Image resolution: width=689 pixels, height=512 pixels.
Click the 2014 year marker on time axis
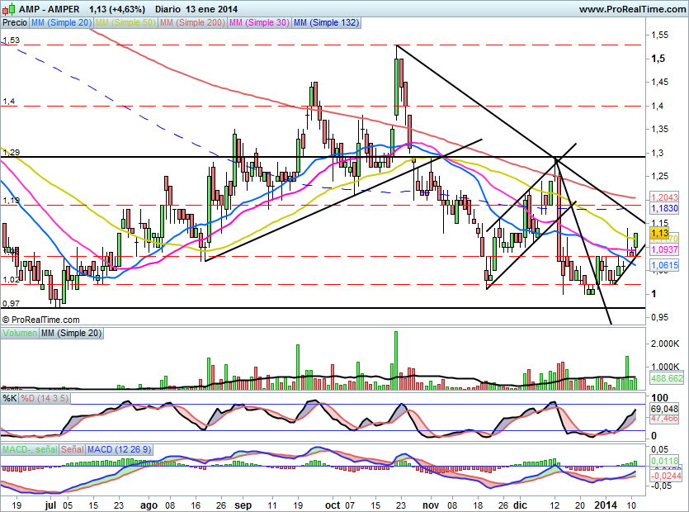(x=605, y=505)
